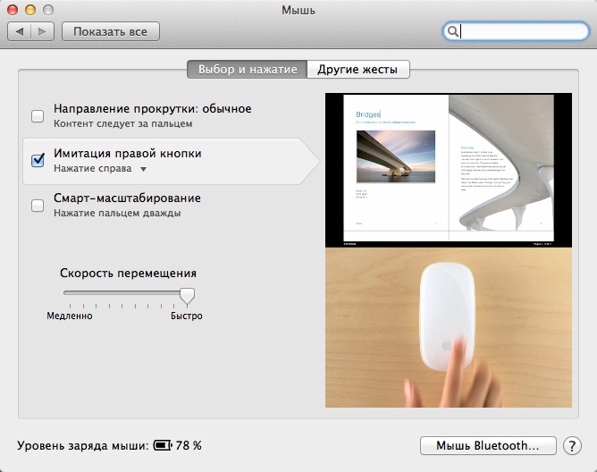597x472 pixels.
Task: Switch to the Другие жесты tab
Action: 357,70
